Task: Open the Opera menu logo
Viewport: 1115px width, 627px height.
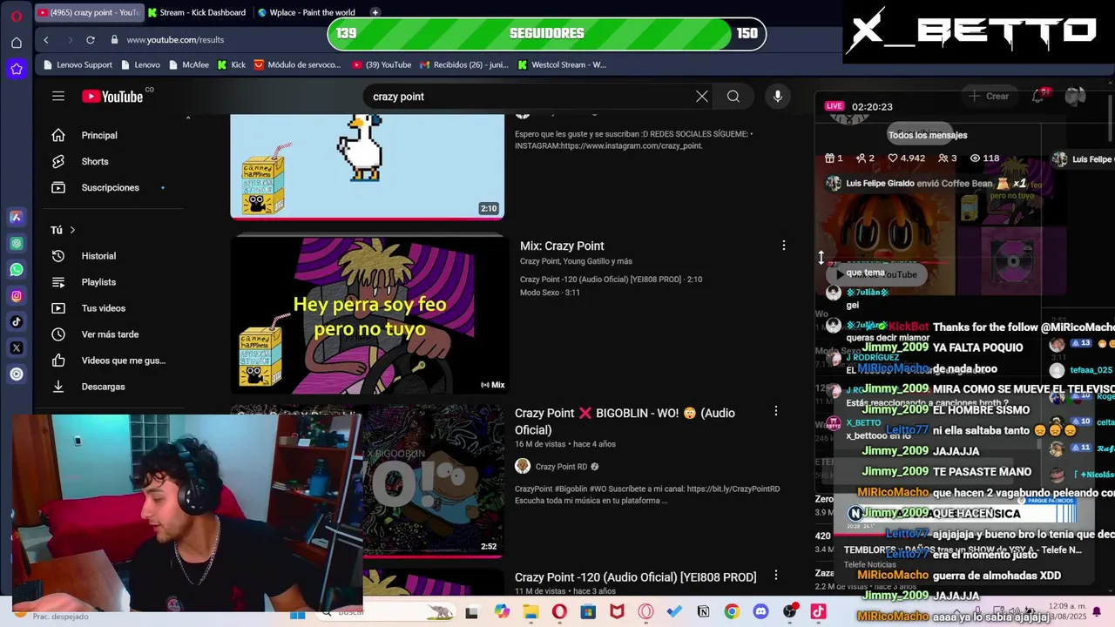Action: pyautogui.click(x=16, y=16)
